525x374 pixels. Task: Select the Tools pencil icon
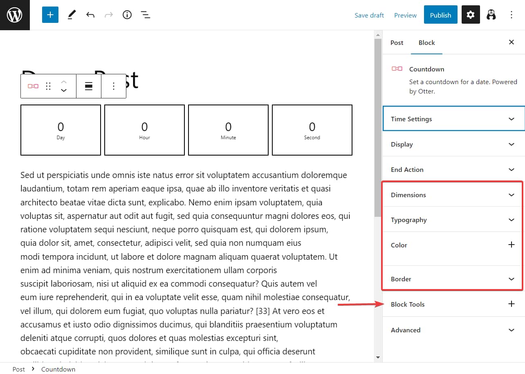click(72, 15)
